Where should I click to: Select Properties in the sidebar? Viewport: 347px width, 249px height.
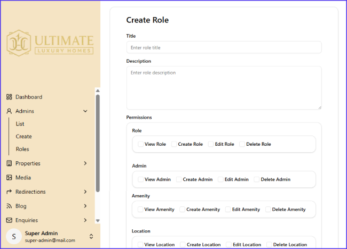pyautogui.click(x=28, y=163)
